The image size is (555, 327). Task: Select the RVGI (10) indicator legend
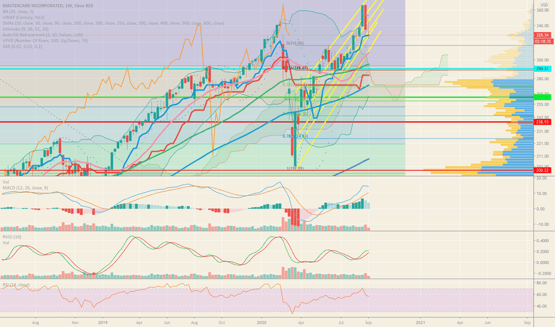(12, 237)
